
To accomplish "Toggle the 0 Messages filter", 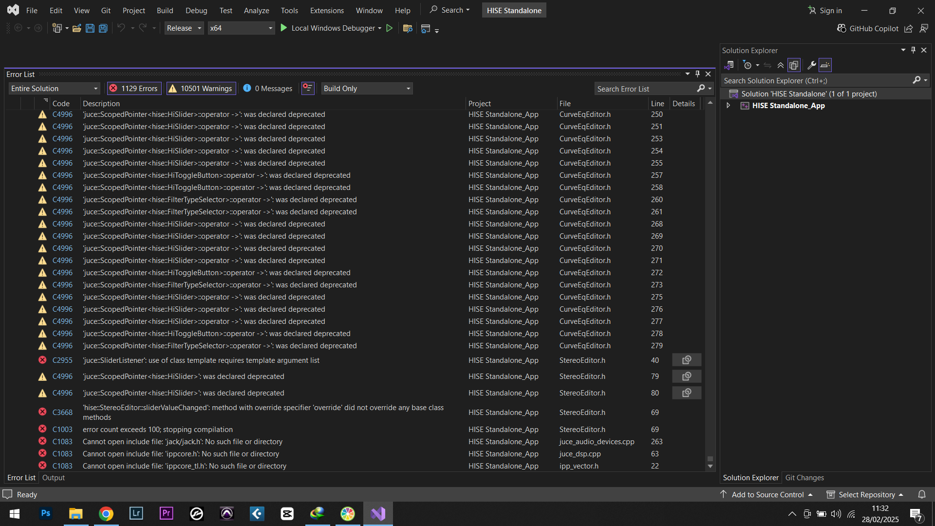I will [268, 88].
